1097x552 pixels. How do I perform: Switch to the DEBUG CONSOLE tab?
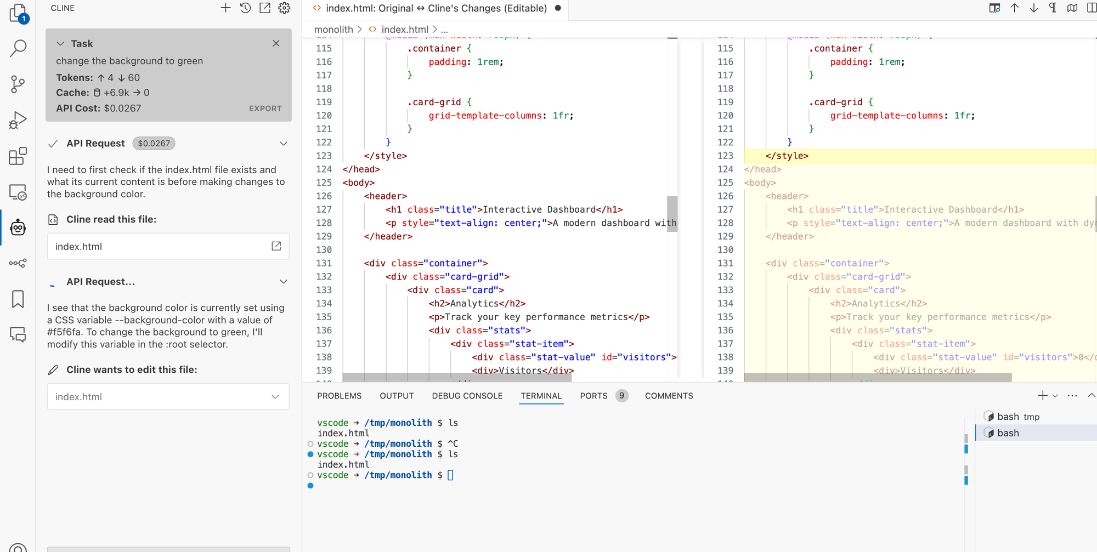[x=467, y=396]
